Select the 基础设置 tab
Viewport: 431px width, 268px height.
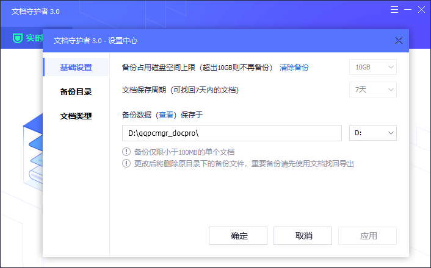point(76,67)
